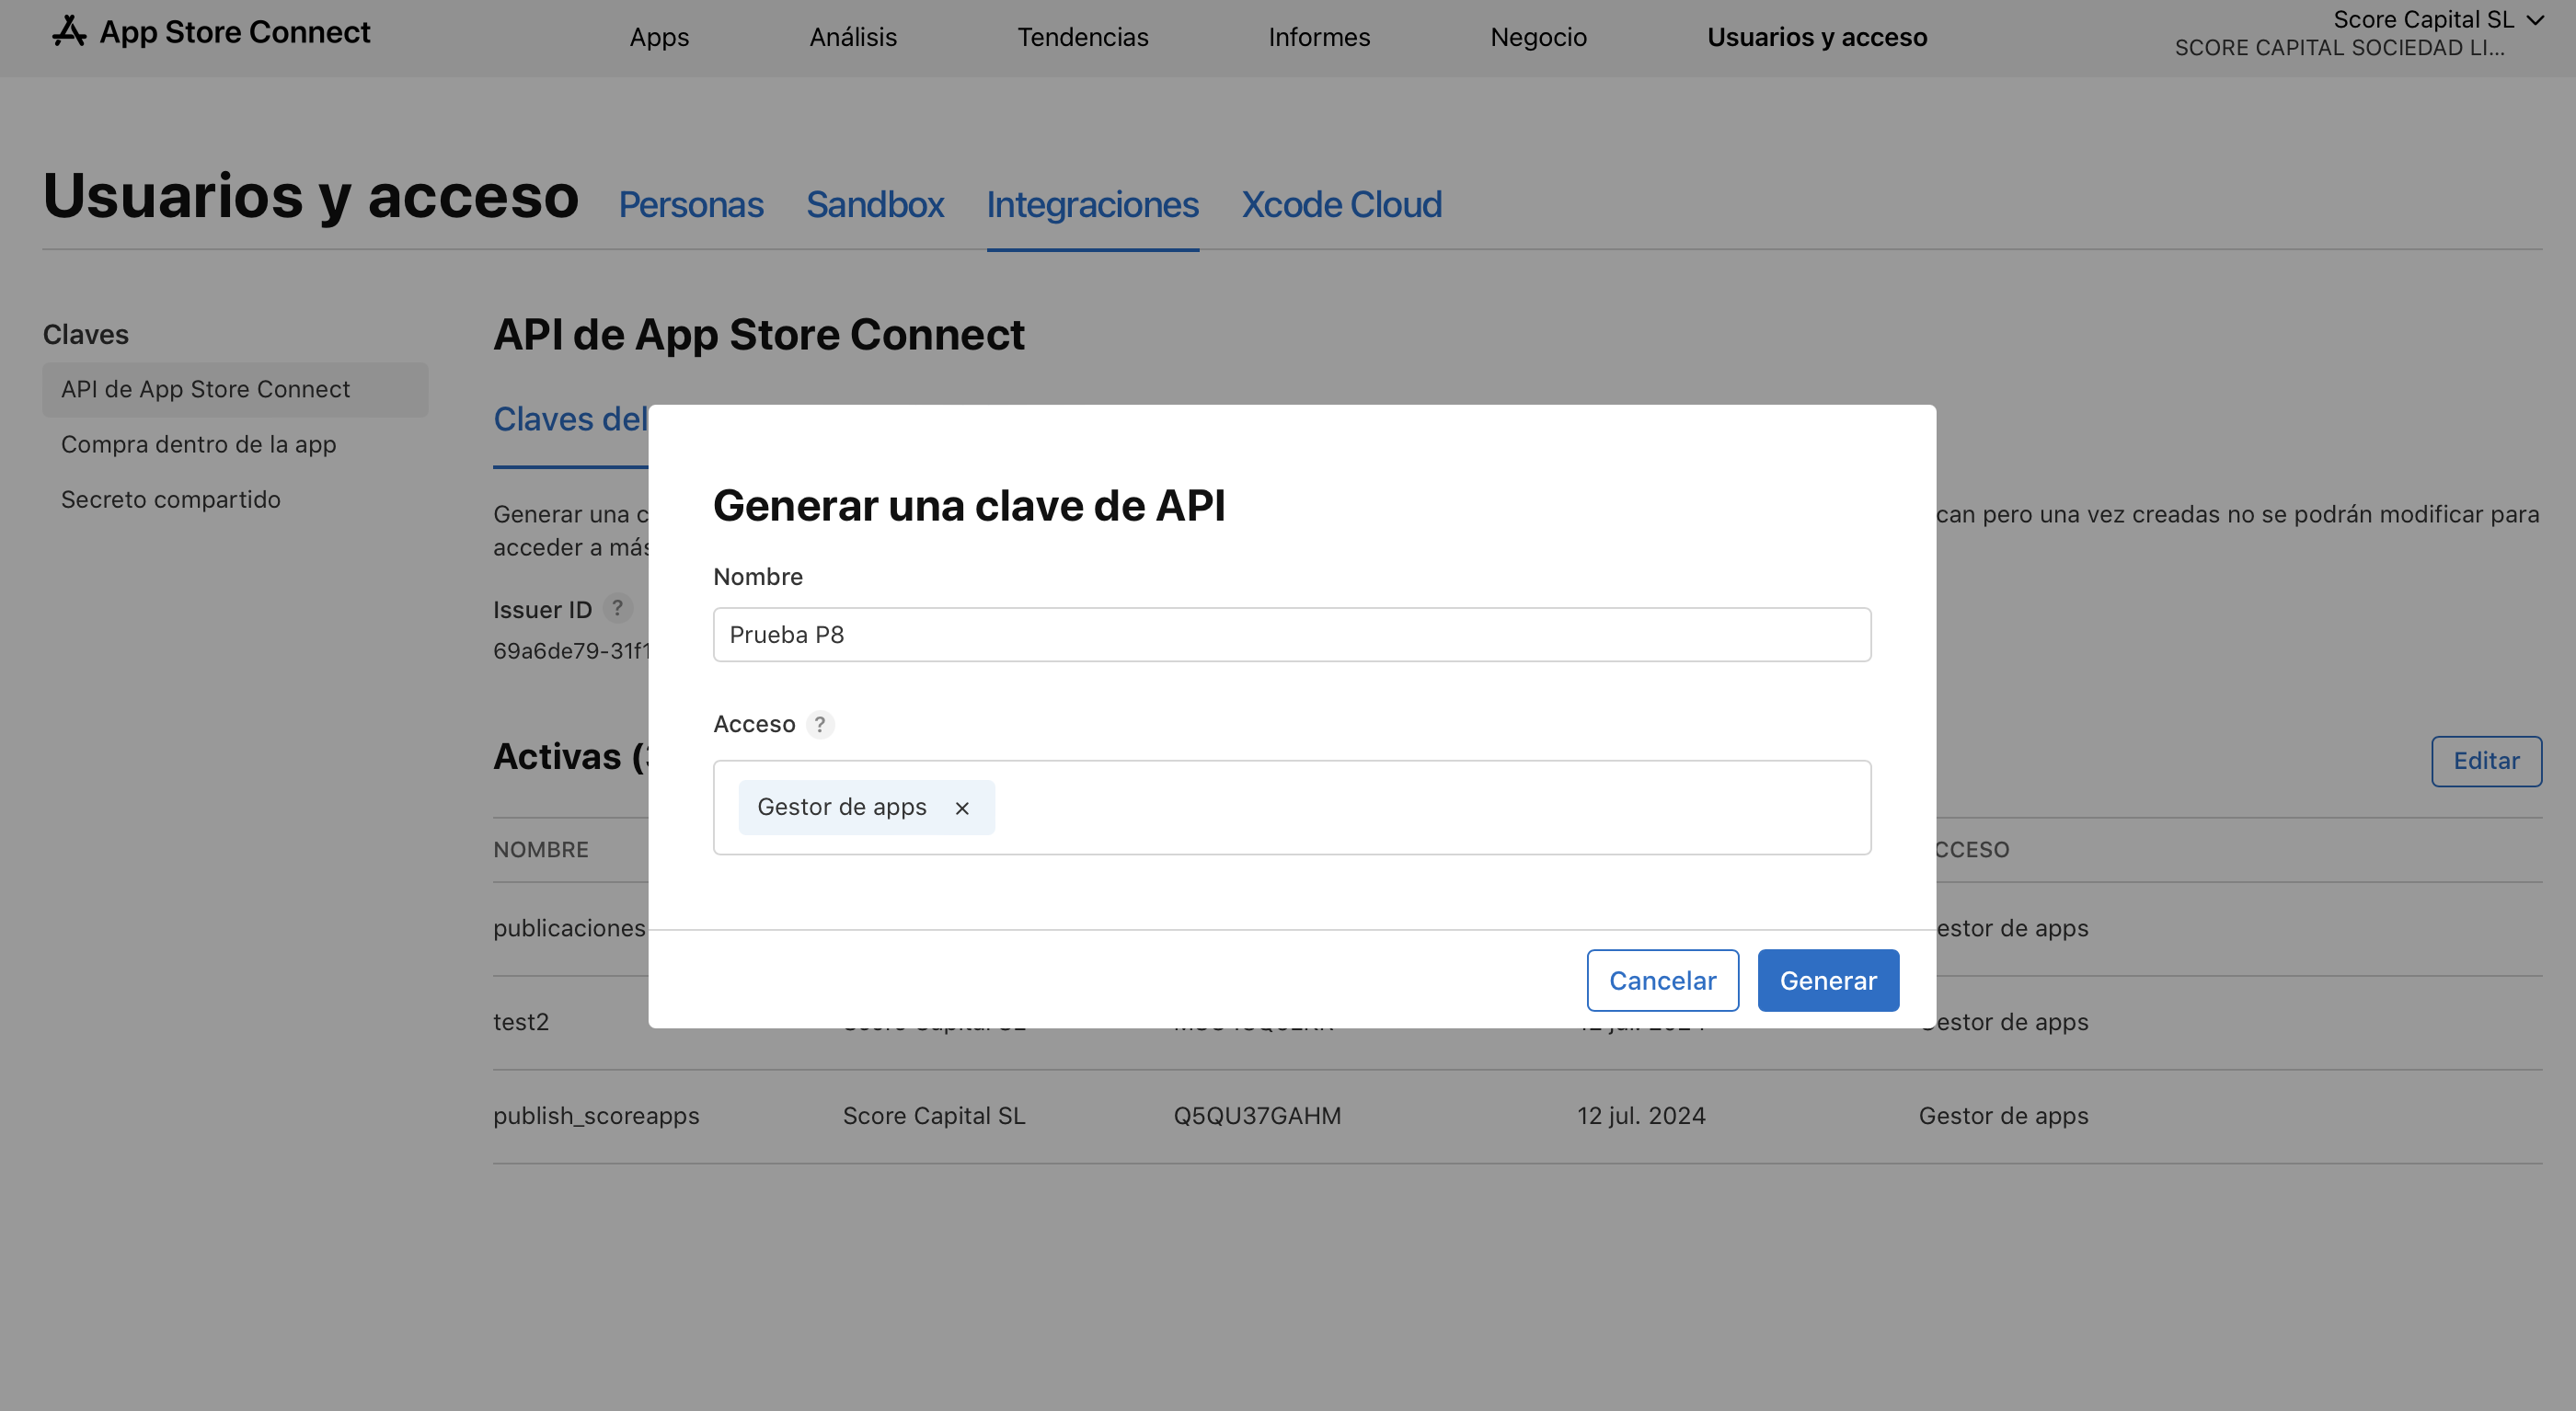Switch to the Personas tab

[x=691, y=204]
